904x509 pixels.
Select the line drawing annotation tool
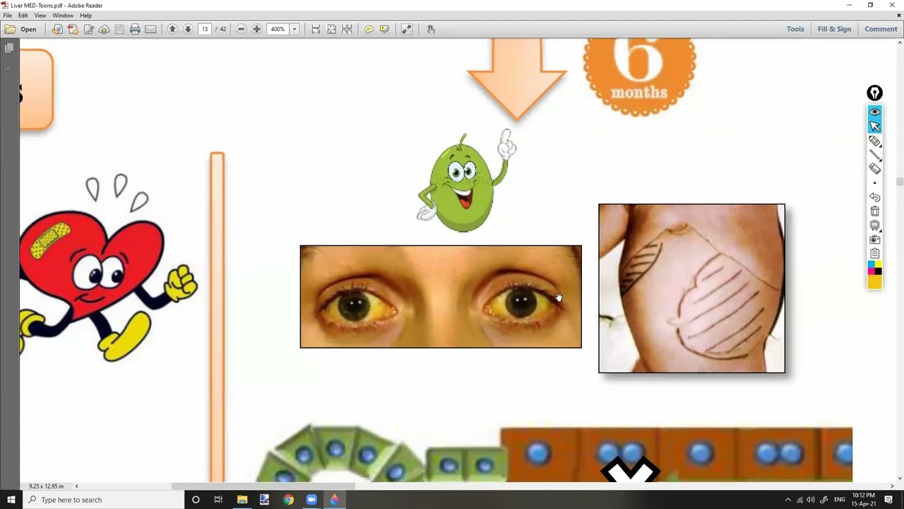point(874,155)
